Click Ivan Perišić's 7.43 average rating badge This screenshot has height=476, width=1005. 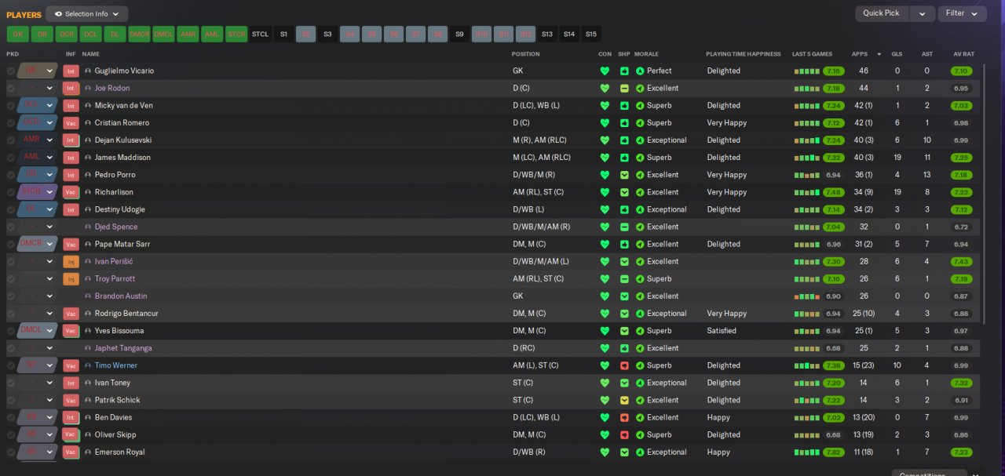coord(961,261)
